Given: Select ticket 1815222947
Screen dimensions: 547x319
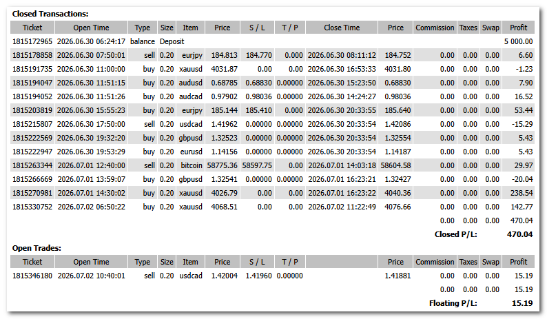Looking at the screenshot, I should pyautogui.click(x=32, y=152).
